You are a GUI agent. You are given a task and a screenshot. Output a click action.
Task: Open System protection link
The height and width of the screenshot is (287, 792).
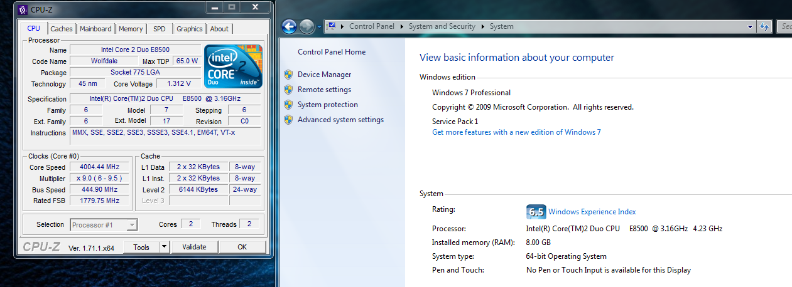328,105
